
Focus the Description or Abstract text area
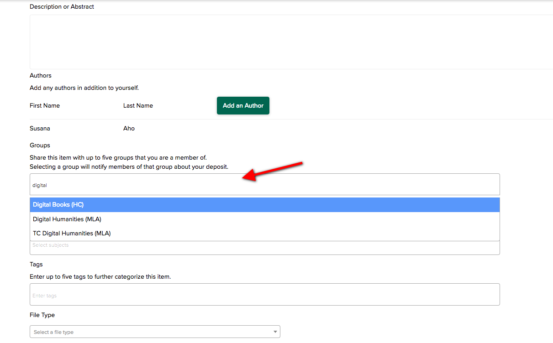coord(291,42)
